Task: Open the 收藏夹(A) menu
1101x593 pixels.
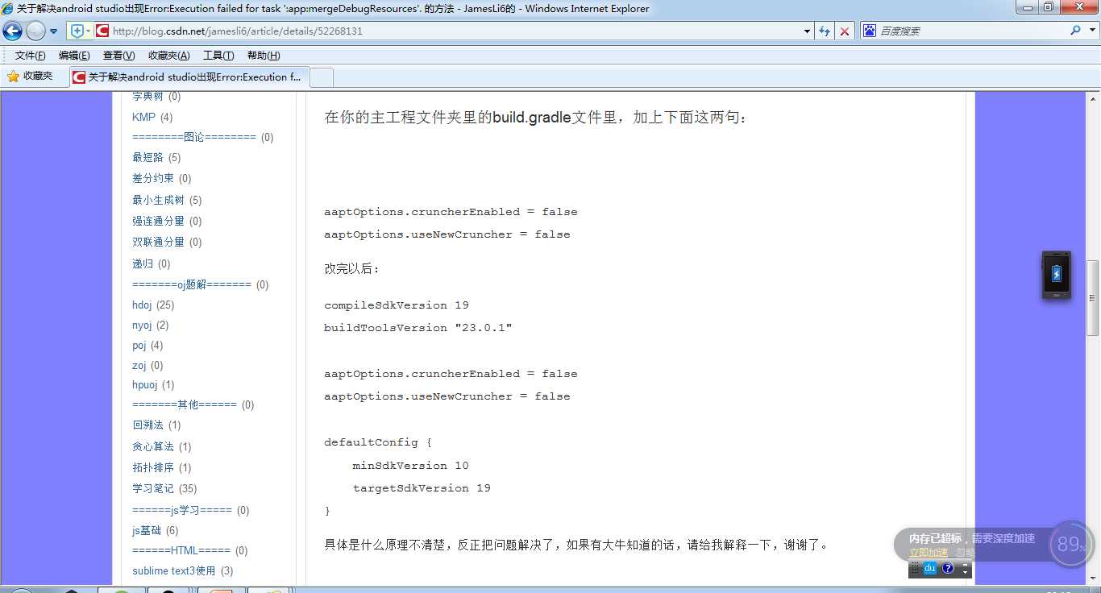Action: [x=168, y=56]
